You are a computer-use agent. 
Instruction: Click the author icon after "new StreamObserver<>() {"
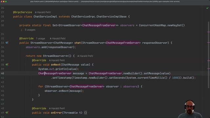(78, 56)
